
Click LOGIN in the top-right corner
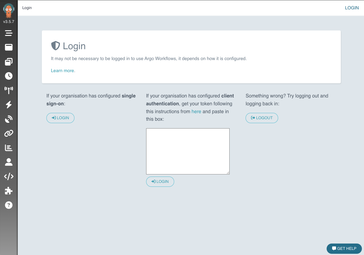coord(352,8)
